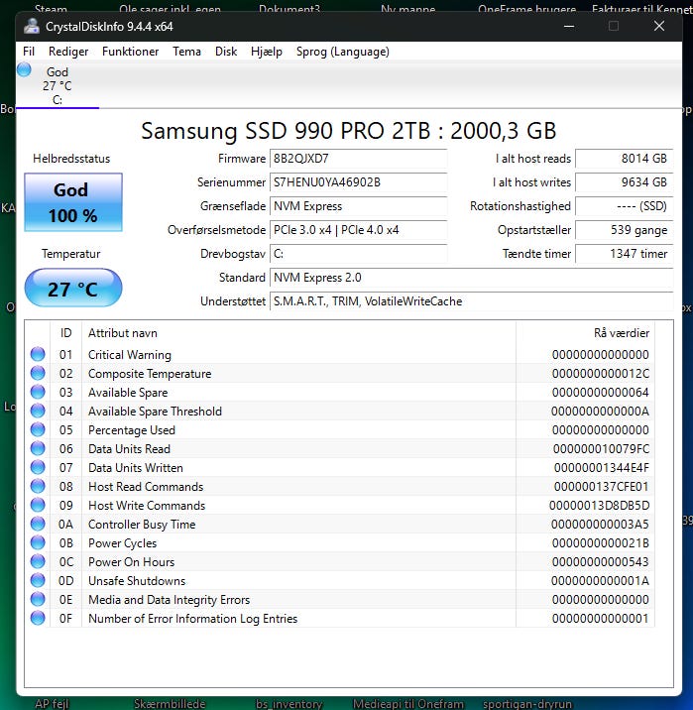Select the Composite Temperature attribute name
Screen dimensions: 693x710
(150, 374)
